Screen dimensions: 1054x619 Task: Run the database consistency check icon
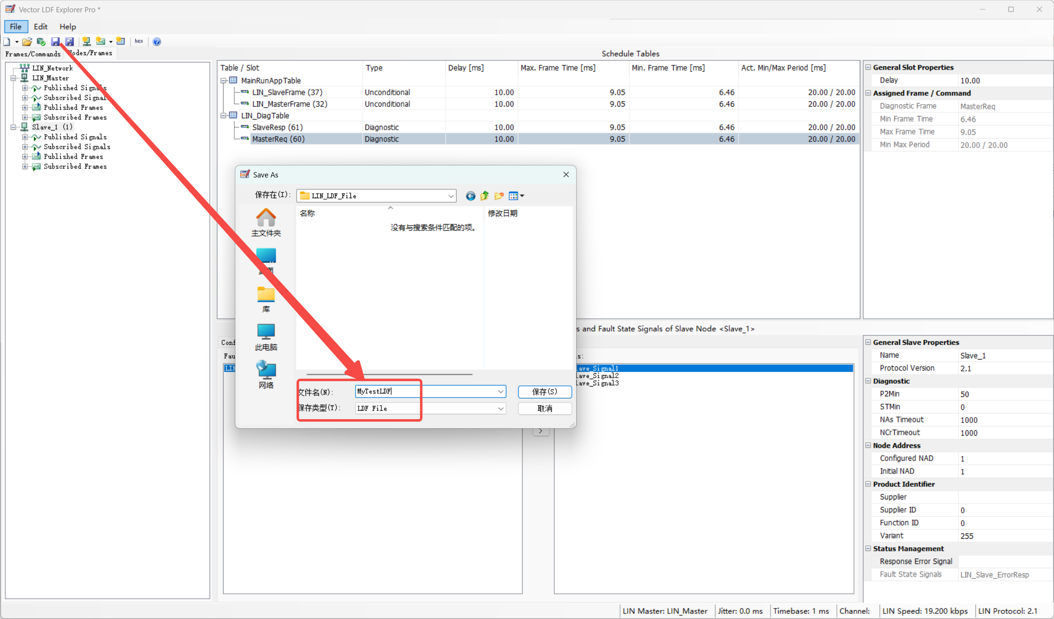41,41
